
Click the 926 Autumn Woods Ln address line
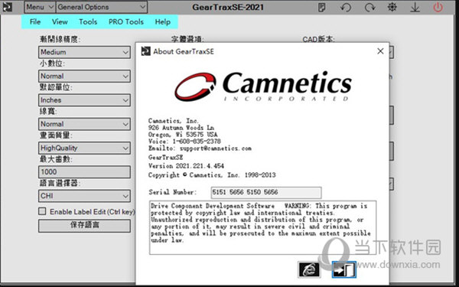pyautogui.click(x=181, y=128)
